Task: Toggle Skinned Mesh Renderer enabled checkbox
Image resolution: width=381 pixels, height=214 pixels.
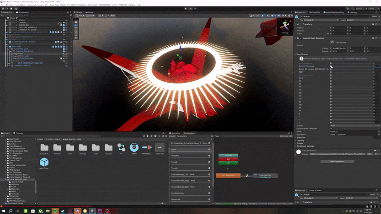Action: coord(301,38)
